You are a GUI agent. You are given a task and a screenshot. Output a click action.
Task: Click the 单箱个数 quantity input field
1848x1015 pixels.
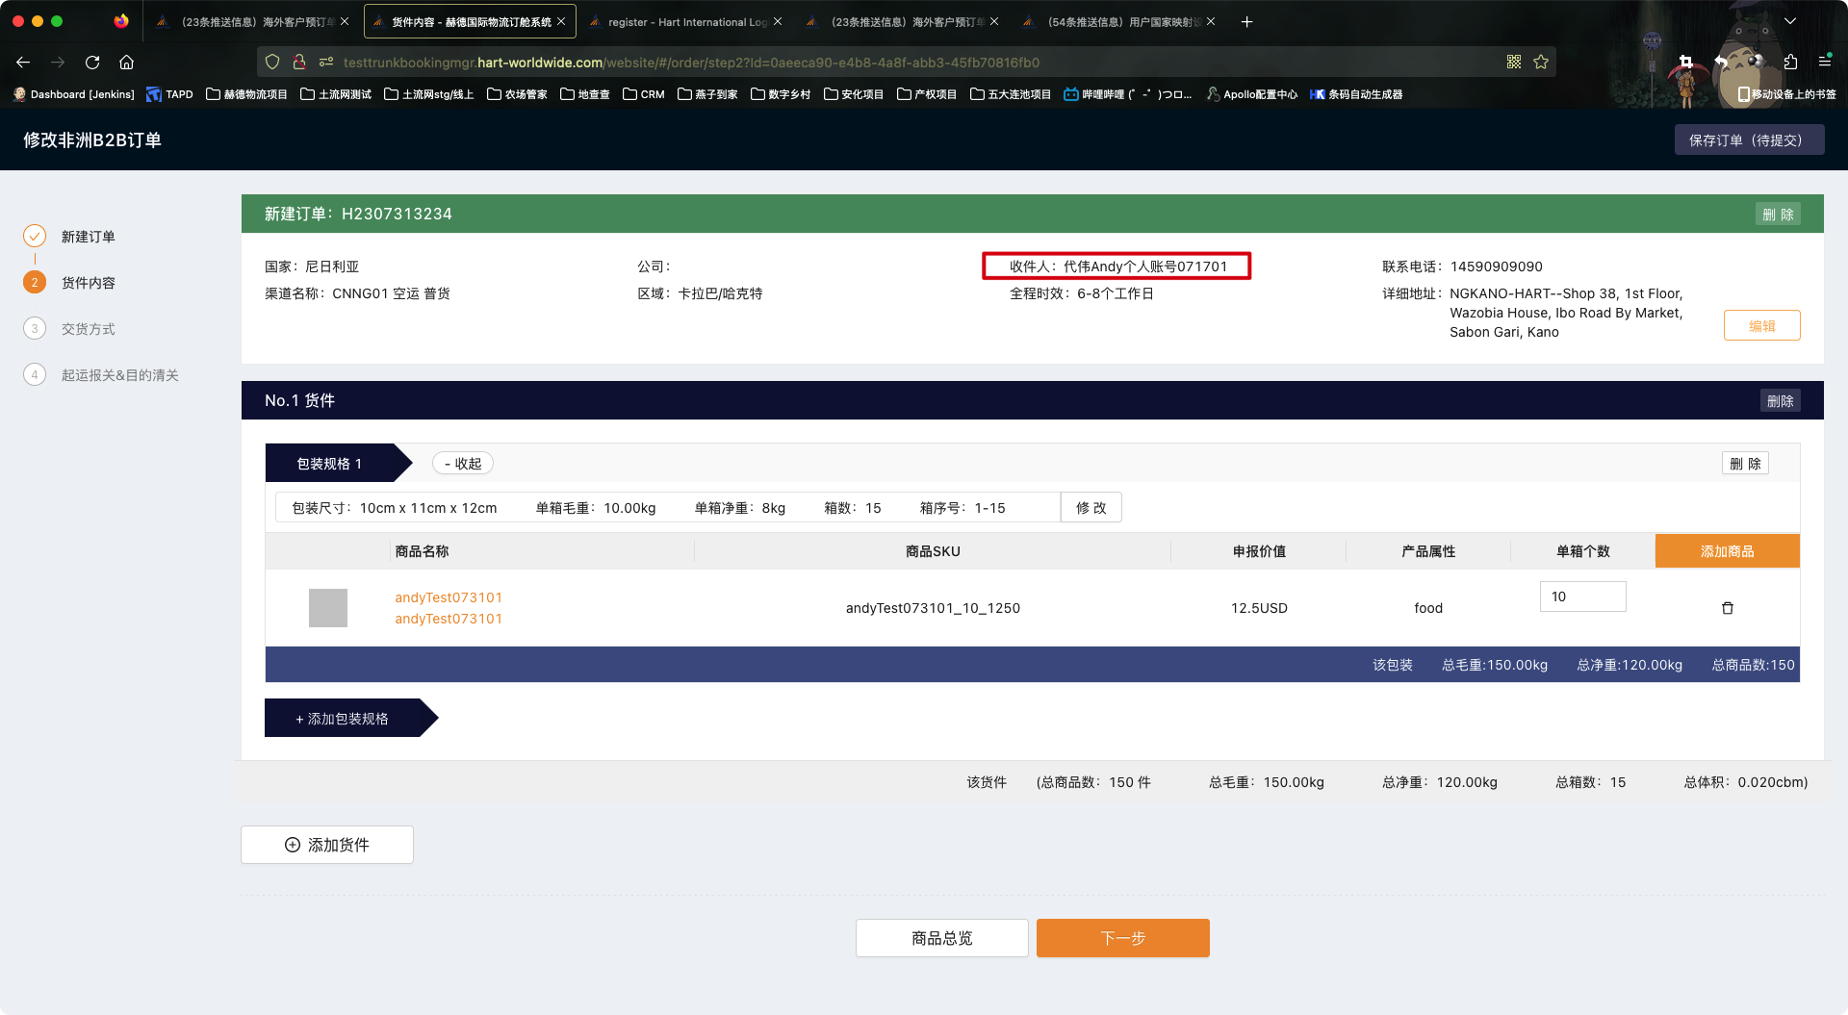(x=1582, y=596)
